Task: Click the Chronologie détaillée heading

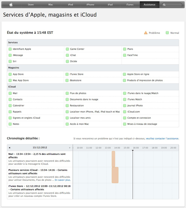Action: click(x=23, y=138)
